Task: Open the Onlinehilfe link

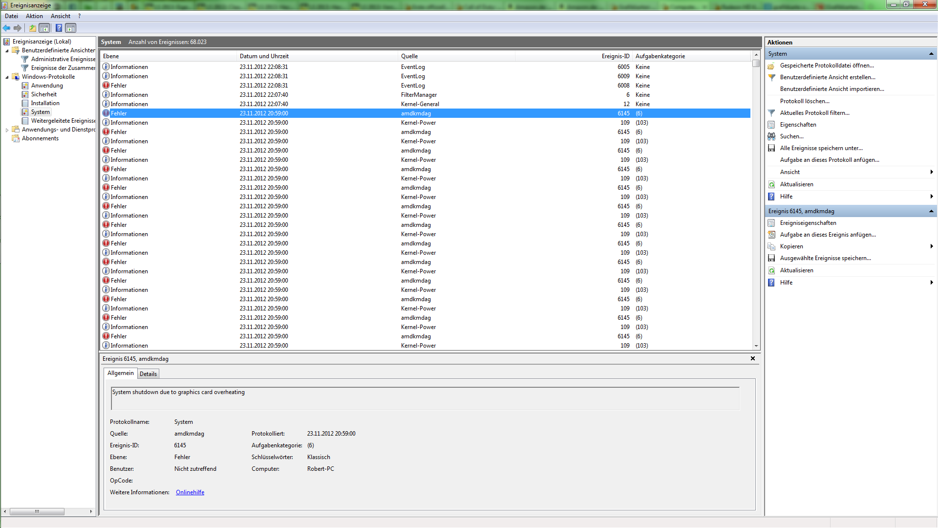Action: click(190, 492)
